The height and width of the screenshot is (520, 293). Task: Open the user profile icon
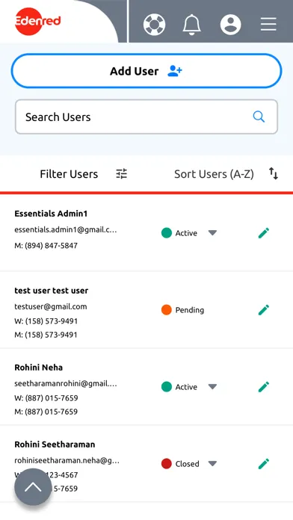pyautogui.click(x=230, y=24)
